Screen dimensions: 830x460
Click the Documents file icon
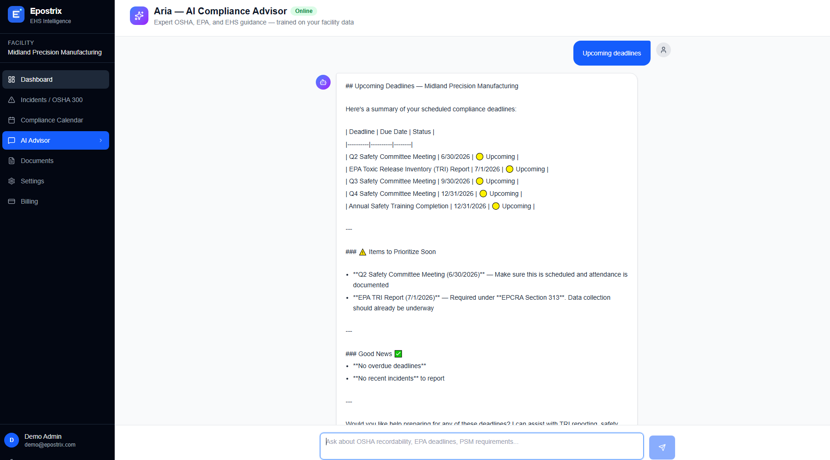[x=12, y=161]
